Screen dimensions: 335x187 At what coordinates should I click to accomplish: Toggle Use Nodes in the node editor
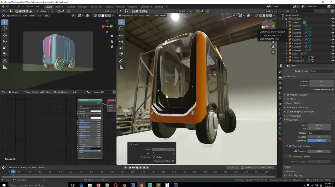[x=55, y=92]
